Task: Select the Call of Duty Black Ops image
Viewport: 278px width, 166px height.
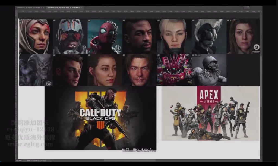Action: [x=100, y=118]
